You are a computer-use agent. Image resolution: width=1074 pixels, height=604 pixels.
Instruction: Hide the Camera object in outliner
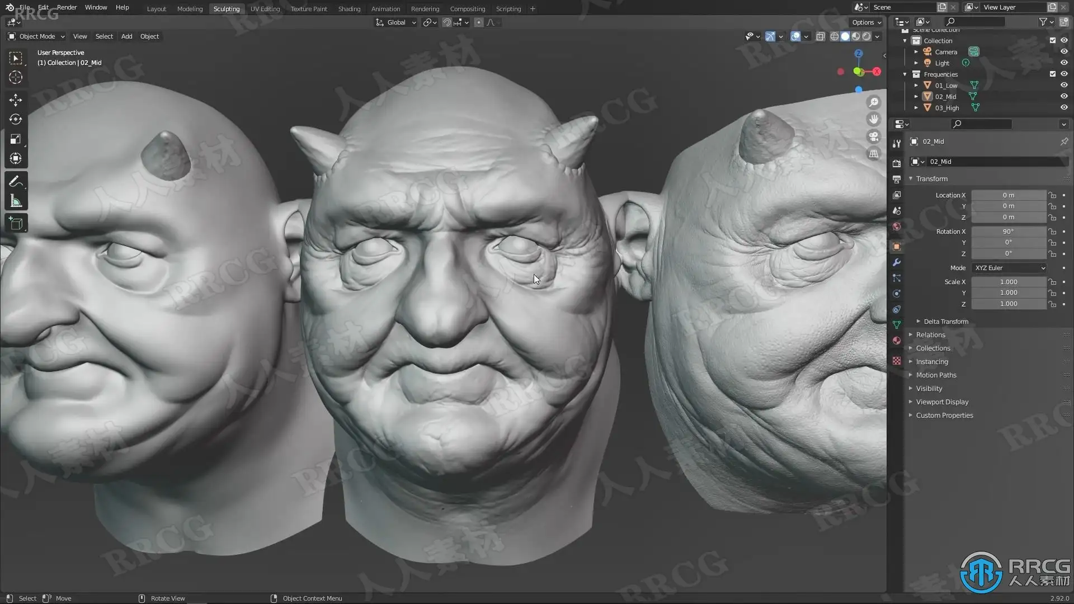[x=1064, y=51]
